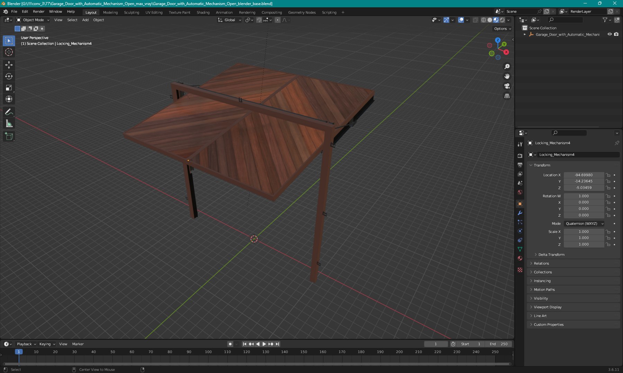Click the Scale Y value slider
The image size is (623, 373).
584,238
